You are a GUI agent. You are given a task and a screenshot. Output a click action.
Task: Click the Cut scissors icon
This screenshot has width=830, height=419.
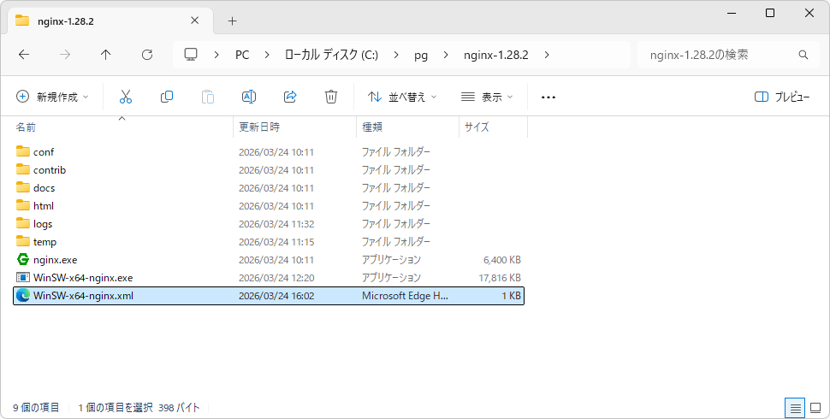(x=126, y=97)
